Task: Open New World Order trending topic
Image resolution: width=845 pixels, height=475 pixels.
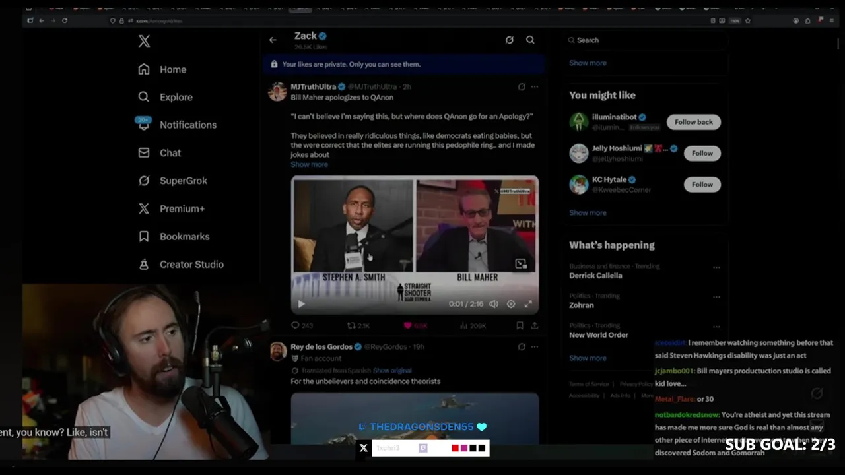Action: click(x=599, y=335)
